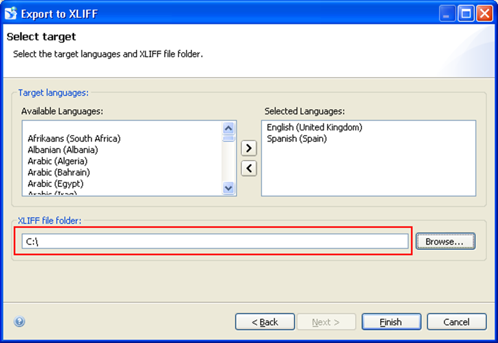
Task: Select Afrikaans (South Africa) in available list
Action: (74, 138)
